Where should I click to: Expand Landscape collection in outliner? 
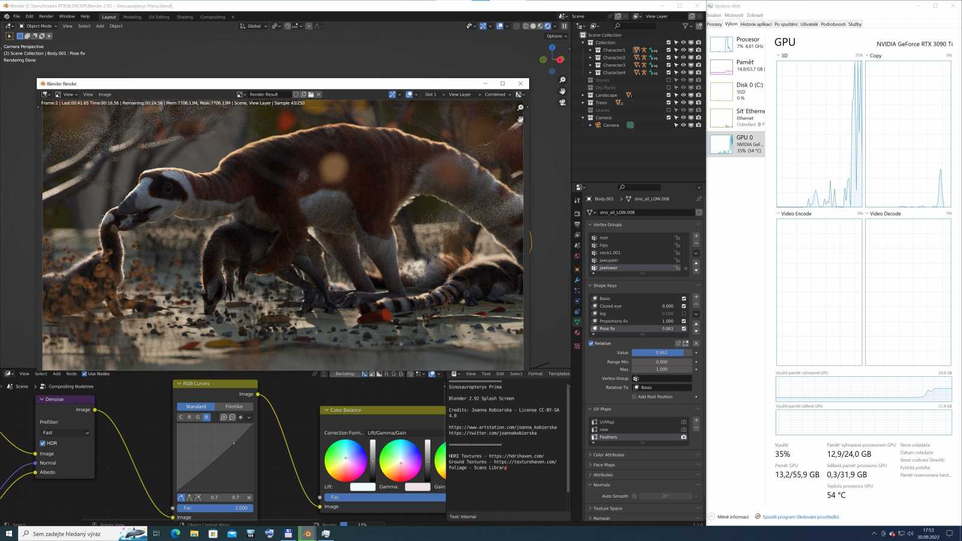pyautogui.click(x=583, y=95)
